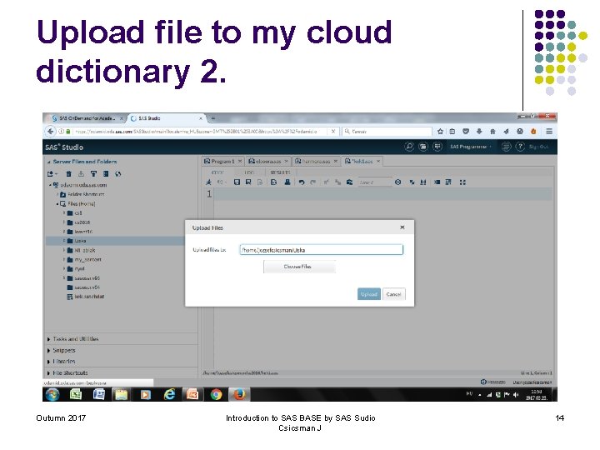Click the Choose Files button
Screen dimensions: 600x450
pos(299,267)
